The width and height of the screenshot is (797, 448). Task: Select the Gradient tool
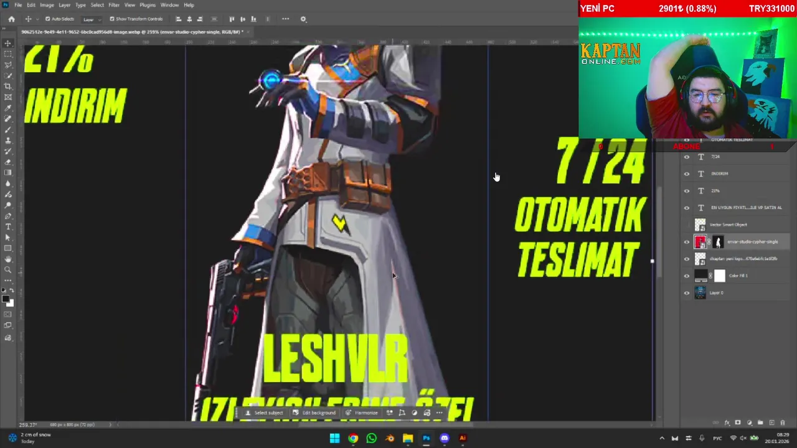pos(8,173)
